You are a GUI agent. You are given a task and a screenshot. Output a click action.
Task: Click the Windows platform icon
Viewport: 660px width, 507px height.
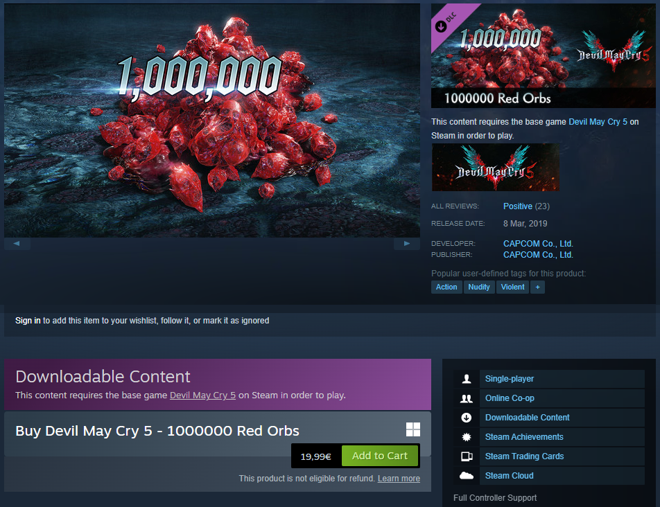[x=413, y=429]
